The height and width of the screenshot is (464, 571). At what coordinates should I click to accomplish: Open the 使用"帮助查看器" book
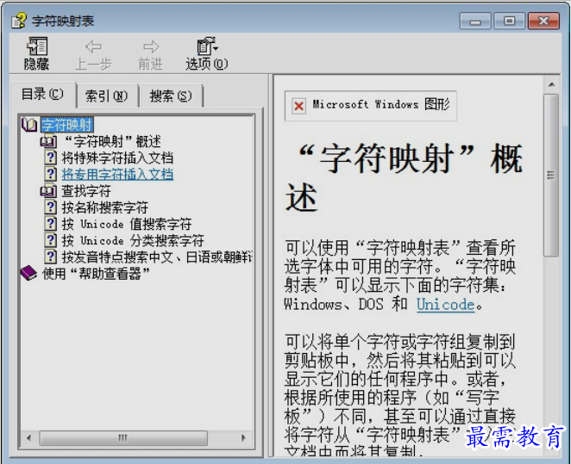(96, 273)
